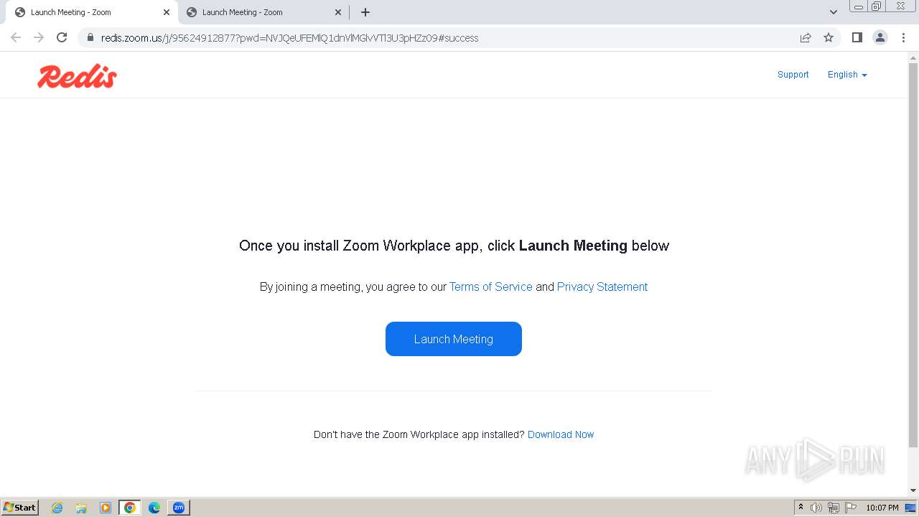The image size is (919, 517).
Task: Click the taskbar clock showing 10:07 PM
Action: pos(882,508)
